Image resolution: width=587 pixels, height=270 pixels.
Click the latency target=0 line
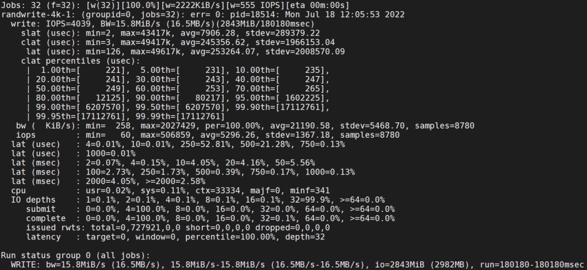pos(175,237)
